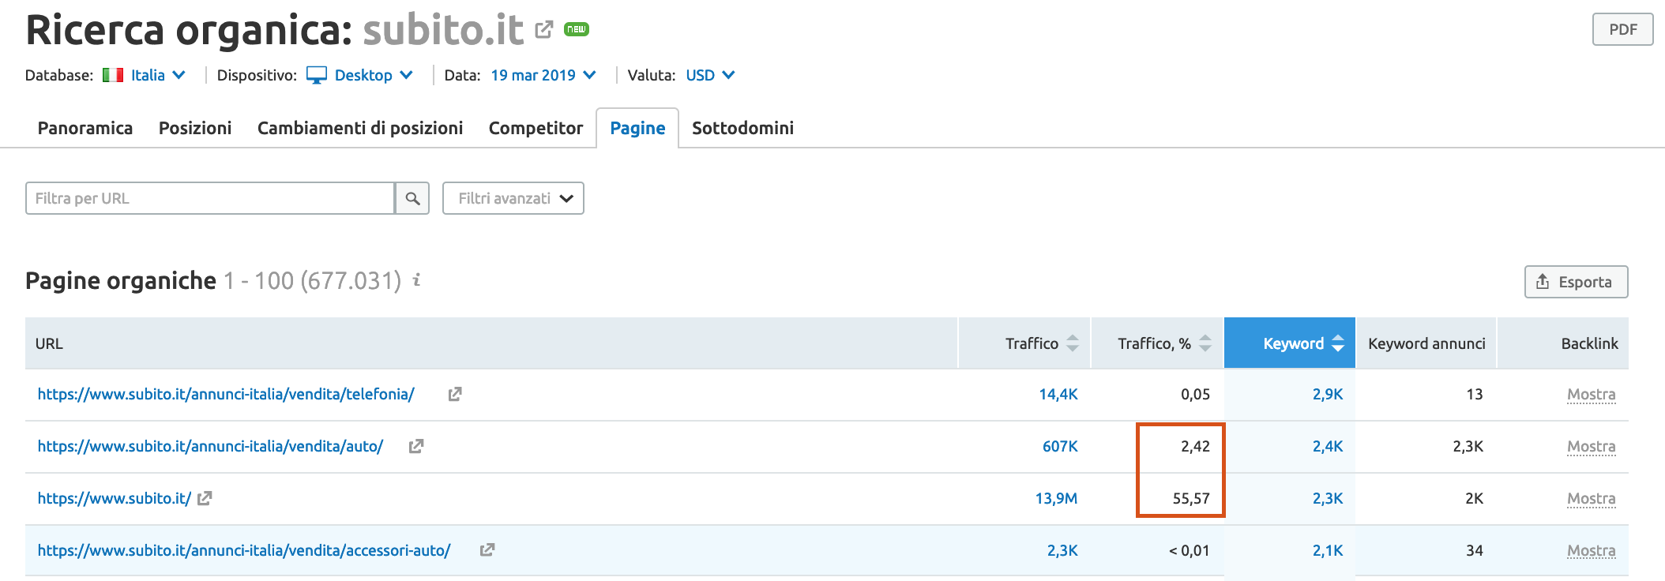
Task: Open the Italia database dropdown
Action: [x=158, y=75]
